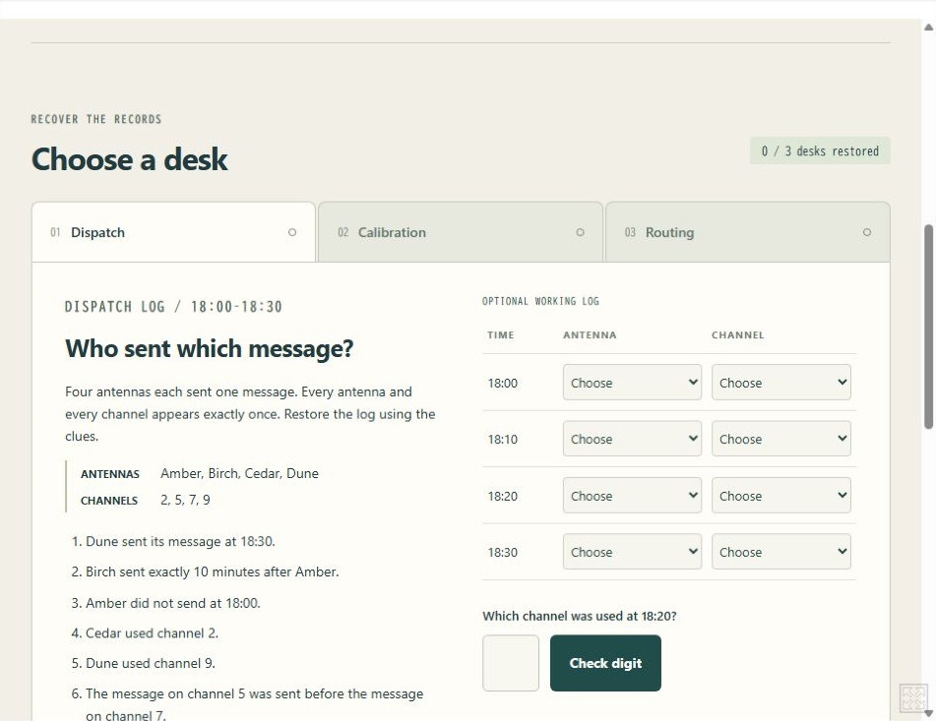The width and height of the screenshot is (936, 721).
Task: Click the 'Who sent which message?' heading
Action: [x=209, y=348]
